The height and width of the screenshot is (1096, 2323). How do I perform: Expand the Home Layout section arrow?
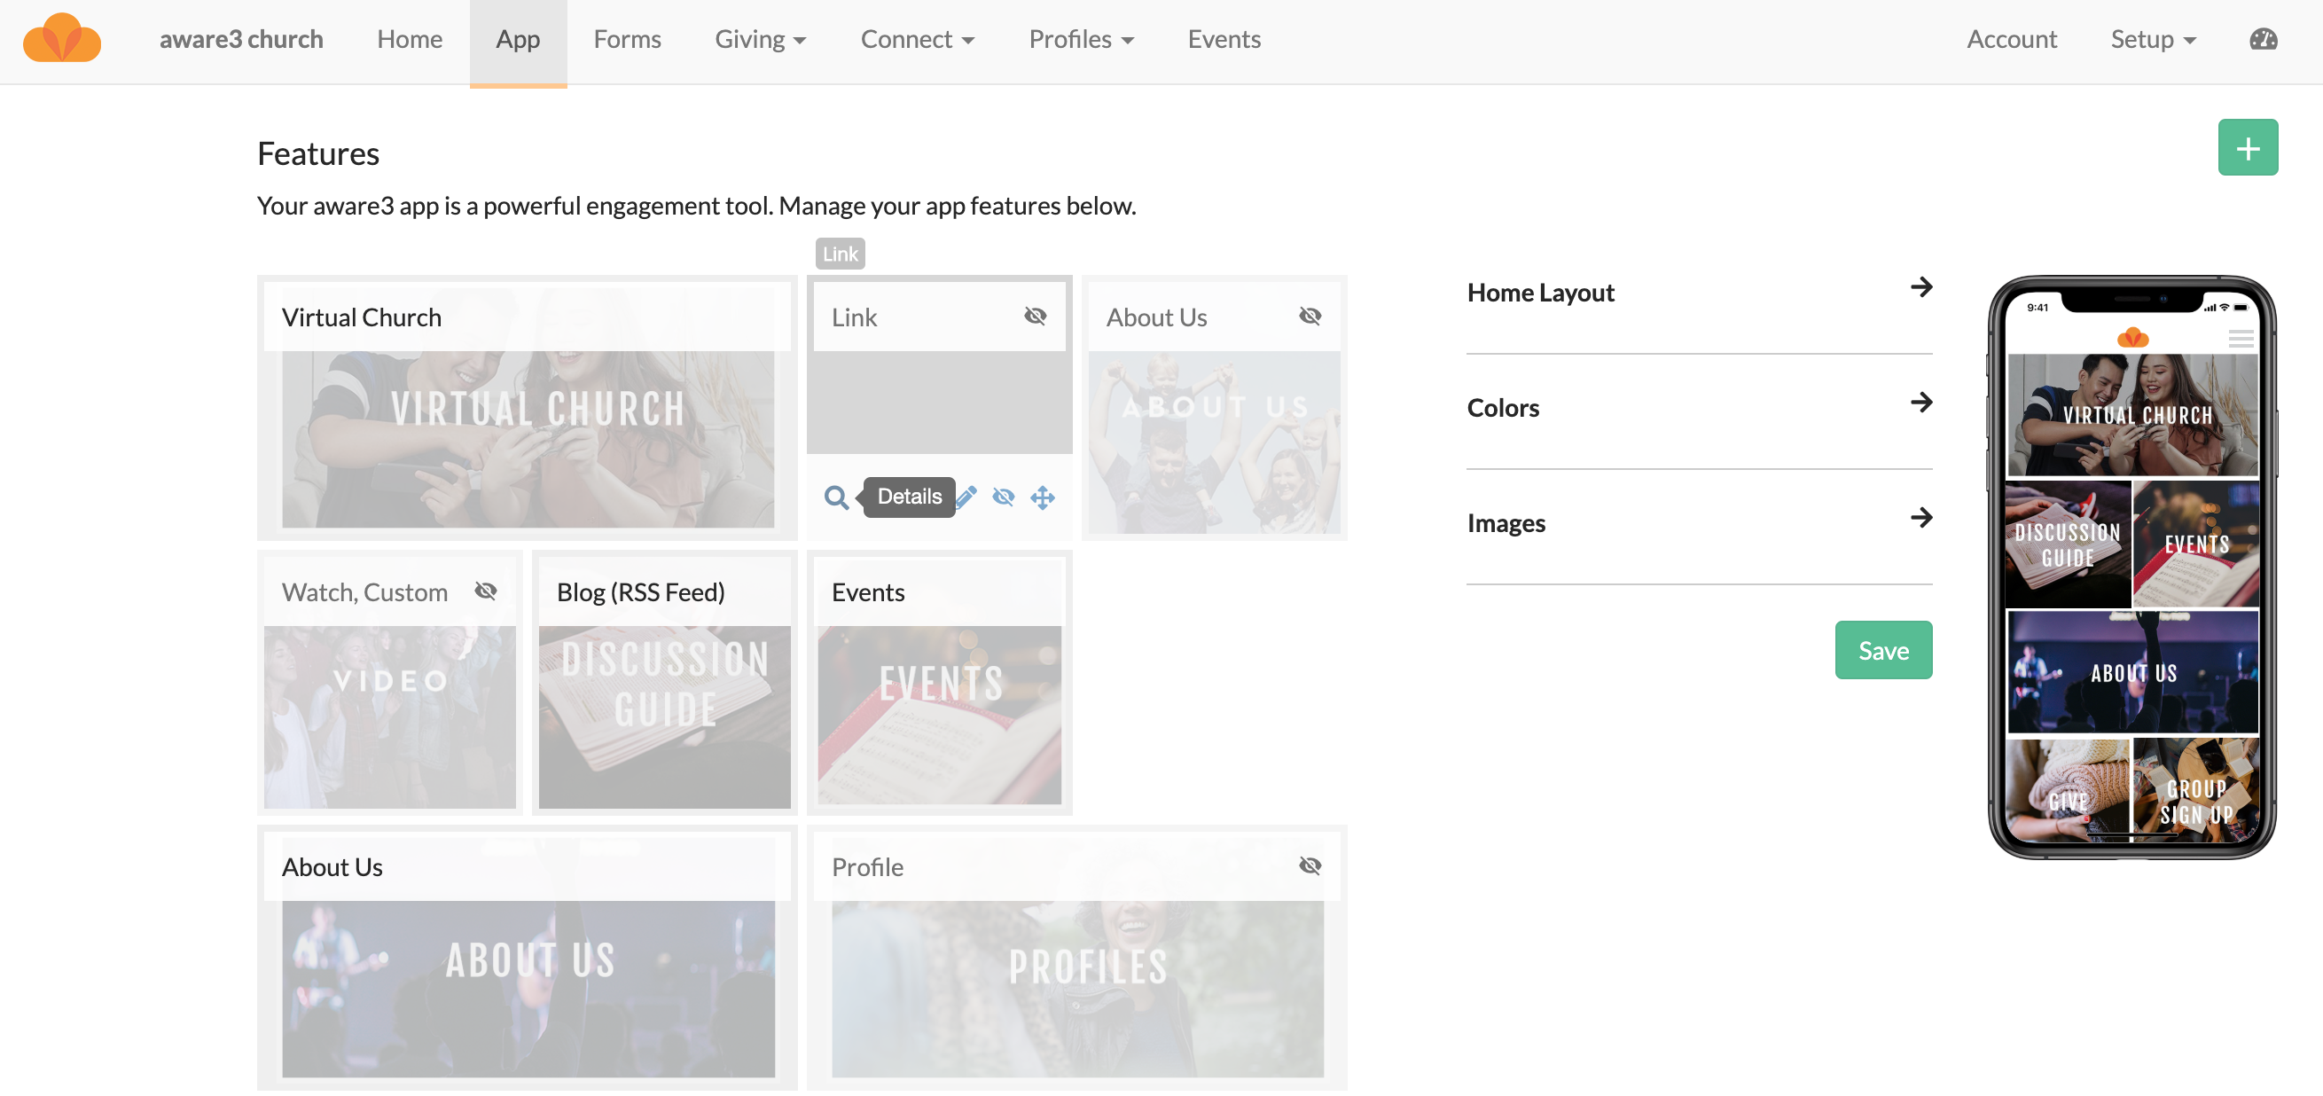(1920, 286)
